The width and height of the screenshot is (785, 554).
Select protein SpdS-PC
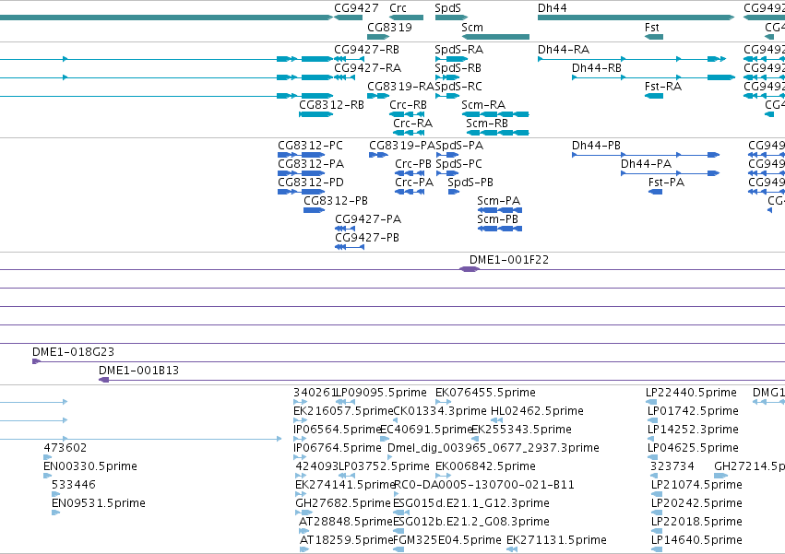[x=447, y=173]
